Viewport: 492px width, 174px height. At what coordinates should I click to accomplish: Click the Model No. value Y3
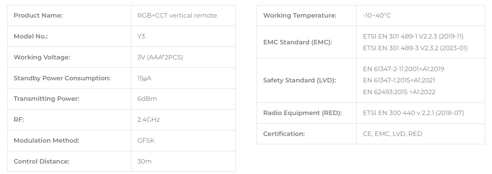[141, 36]
